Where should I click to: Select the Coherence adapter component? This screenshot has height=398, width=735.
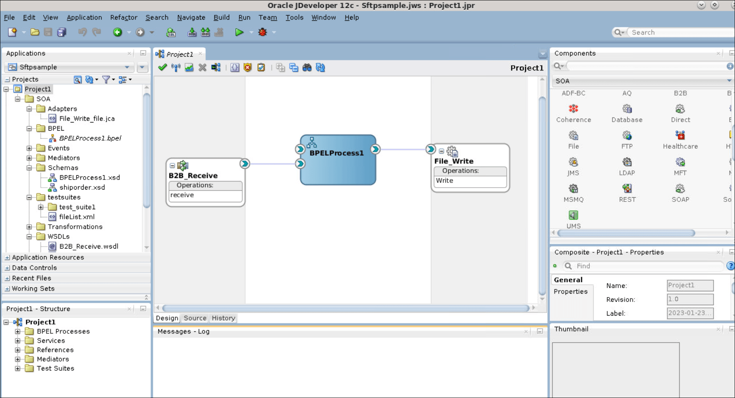click(574, 113)
